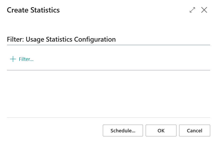Click the plus icon beside Filter
215x142 pixels.
coord(13,59)
